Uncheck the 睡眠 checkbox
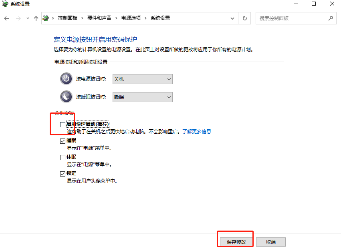Viewport: 341px width, 249px height. [x=63, y=141]
